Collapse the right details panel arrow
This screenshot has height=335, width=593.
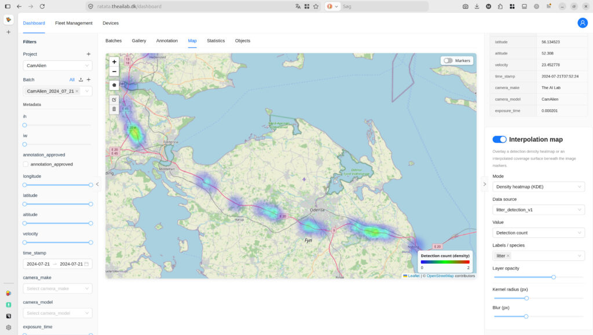click(x=485, y=185)
